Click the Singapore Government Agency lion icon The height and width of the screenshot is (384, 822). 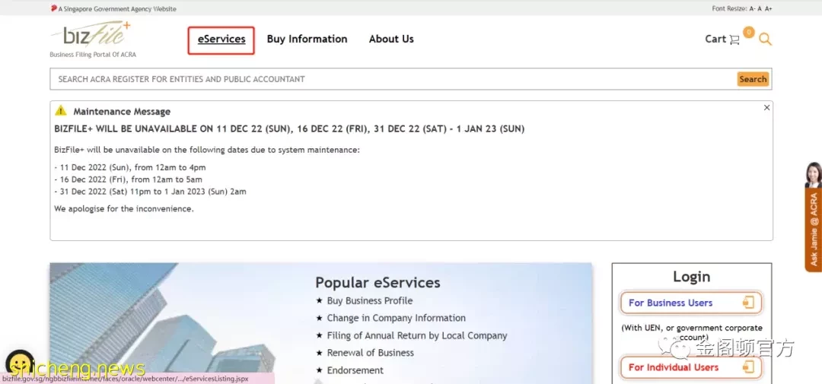click(x=53, y=8)
